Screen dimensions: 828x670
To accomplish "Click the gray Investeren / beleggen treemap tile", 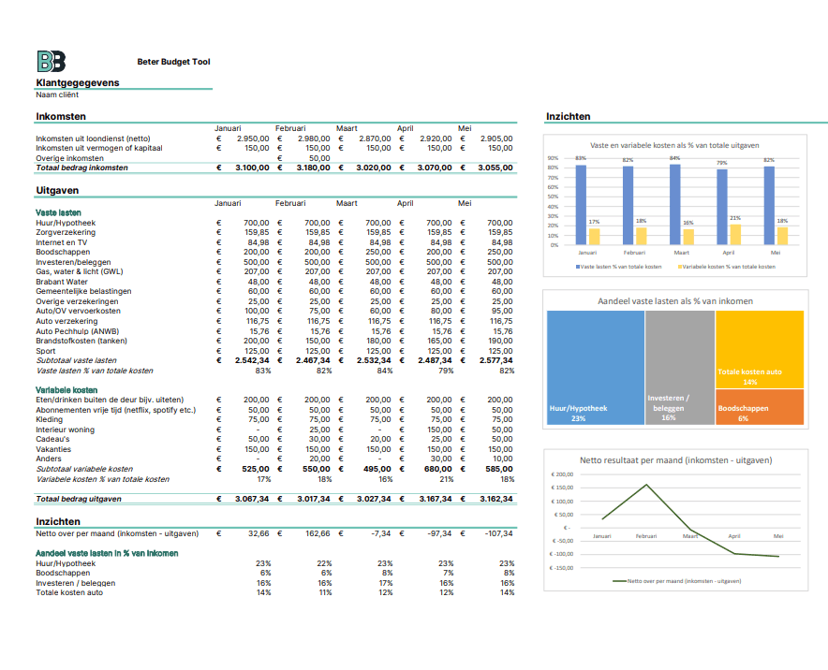I will click(x=680, y=368).
